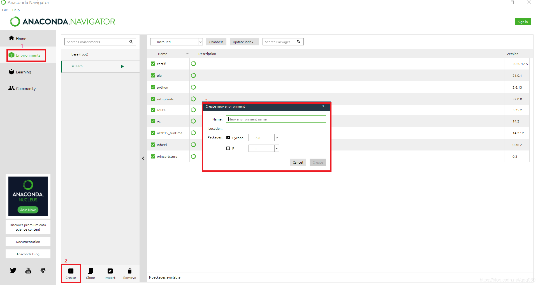Click the wheel package status icon
The image size is (538, 285).
click(193, 145)
